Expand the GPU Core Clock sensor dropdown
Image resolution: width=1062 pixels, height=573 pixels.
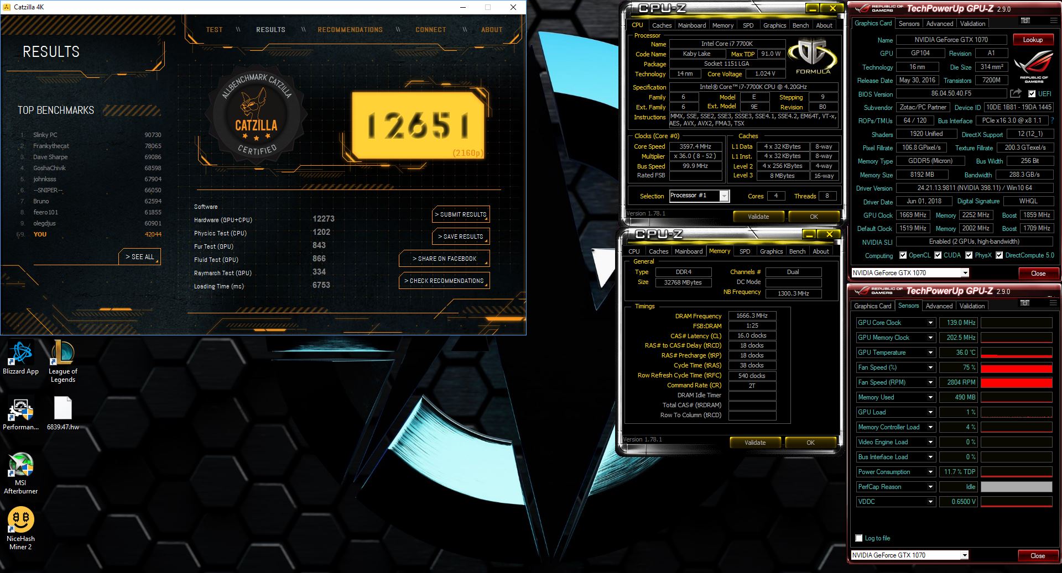coord(930,323)
